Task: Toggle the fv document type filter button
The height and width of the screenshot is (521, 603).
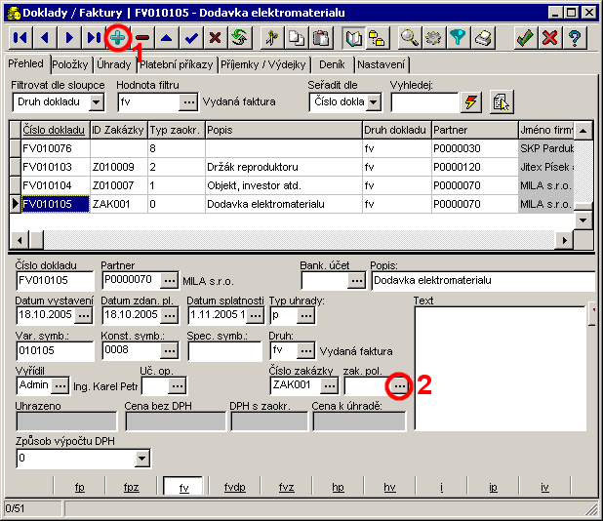Action: pos(183,488)
